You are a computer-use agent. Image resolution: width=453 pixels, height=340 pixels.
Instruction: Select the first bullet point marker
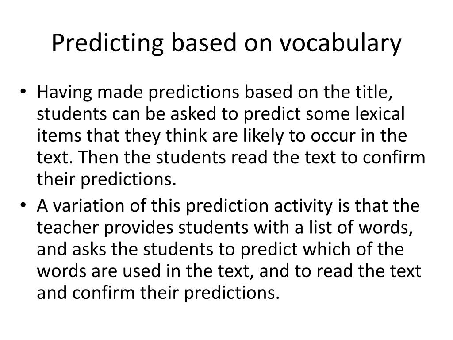pyautogui.click(x=23, y=92)
